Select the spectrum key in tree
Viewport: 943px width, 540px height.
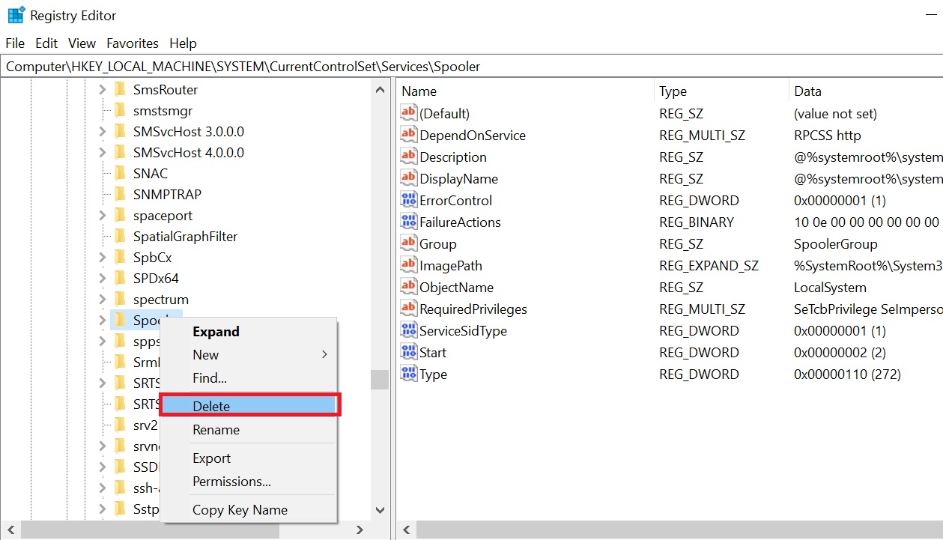point(160,300)
